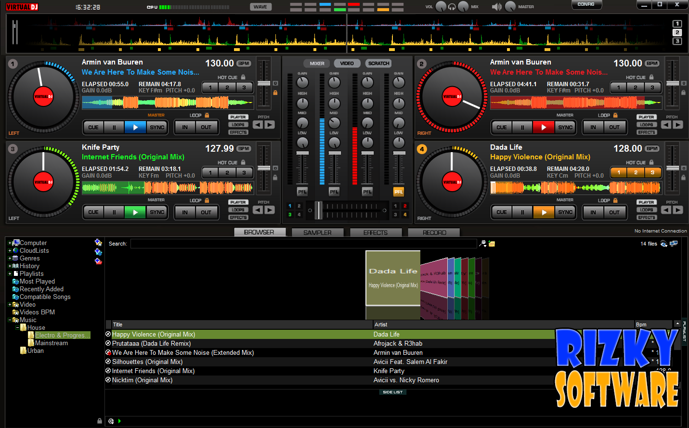Select Silhouettes (Original Mix) track row
The height and width of the screenshot is (428, 689).
click(330, 362)
